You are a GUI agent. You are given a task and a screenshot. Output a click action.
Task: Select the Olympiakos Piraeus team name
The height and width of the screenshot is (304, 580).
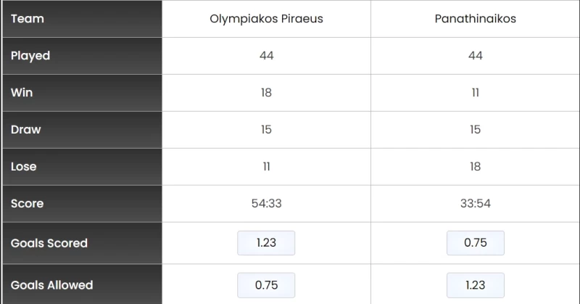(266, 19)
